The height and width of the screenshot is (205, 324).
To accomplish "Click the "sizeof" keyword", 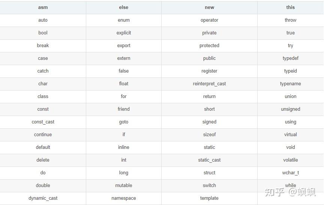I will [x=209, y=135].
